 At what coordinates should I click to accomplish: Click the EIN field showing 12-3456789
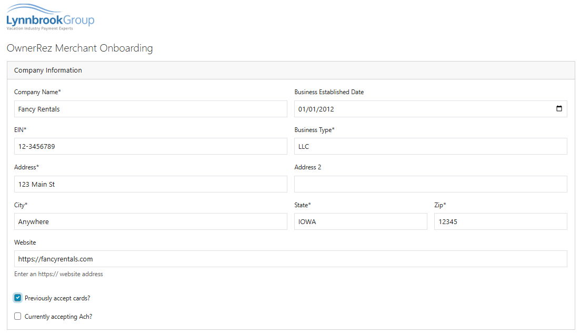(x=151, y=146)
